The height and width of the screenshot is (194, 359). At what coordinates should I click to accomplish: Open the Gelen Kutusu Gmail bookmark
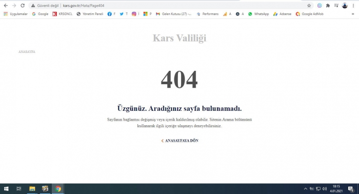pyautogui.click(x=173, y=14)
